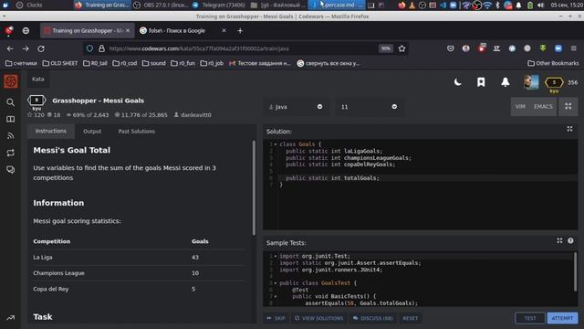This screenshot has width=584, height=329.
Task: Close the Google search browser tab
Action: [x=224, y=30]
